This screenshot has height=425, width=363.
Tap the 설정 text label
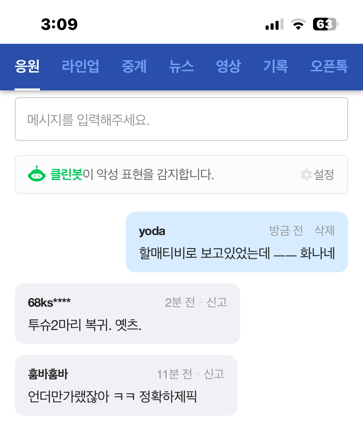coord(324,174)
